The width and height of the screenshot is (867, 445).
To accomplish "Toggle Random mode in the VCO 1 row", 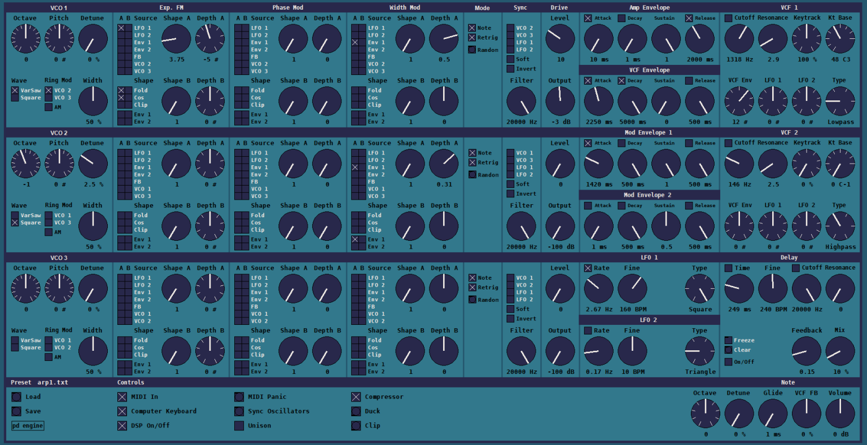I will [472, 50].
